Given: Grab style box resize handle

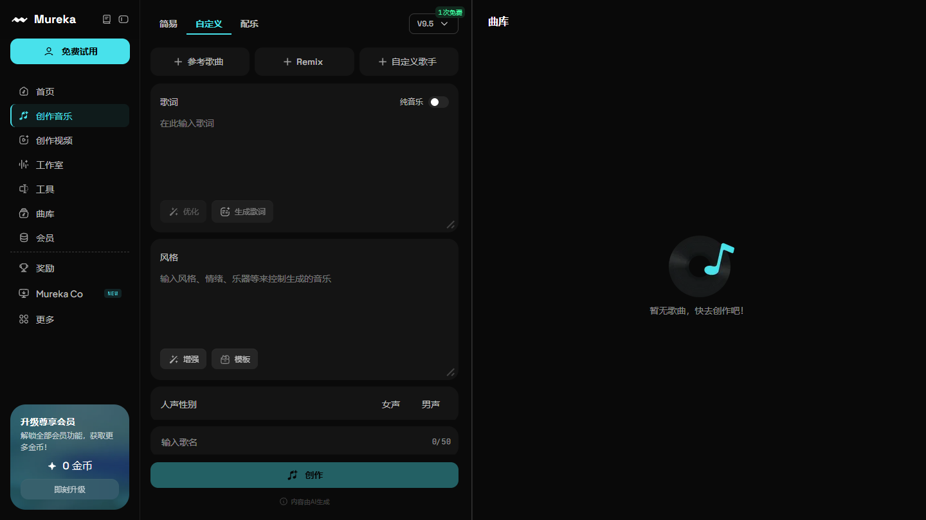Looking at the screenshot, I should point(451,372).
